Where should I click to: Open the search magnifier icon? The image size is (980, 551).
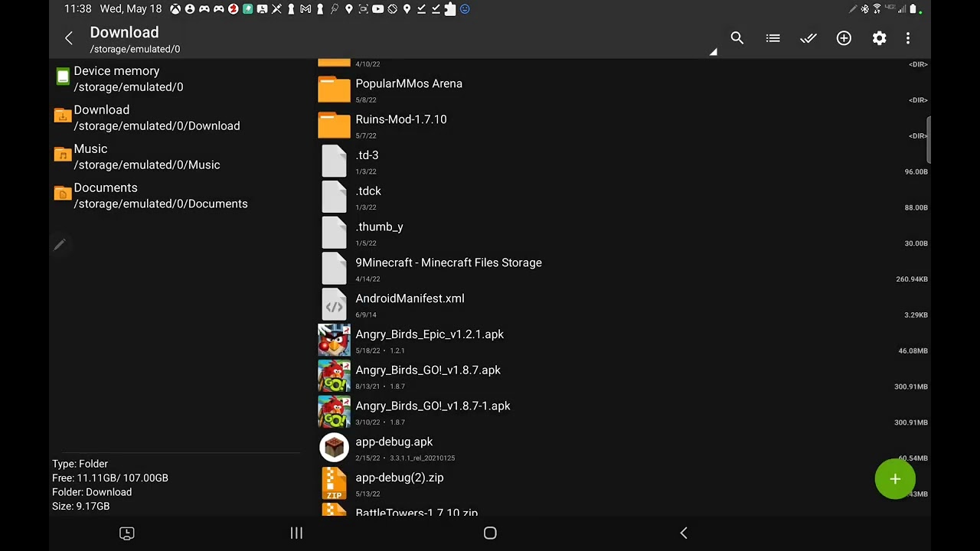(737, 38)
